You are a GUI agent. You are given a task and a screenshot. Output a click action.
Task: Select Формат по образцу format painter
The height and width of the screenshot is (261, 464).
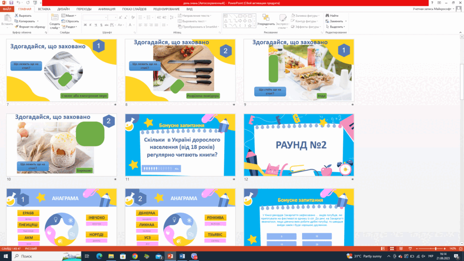(30, 27)
